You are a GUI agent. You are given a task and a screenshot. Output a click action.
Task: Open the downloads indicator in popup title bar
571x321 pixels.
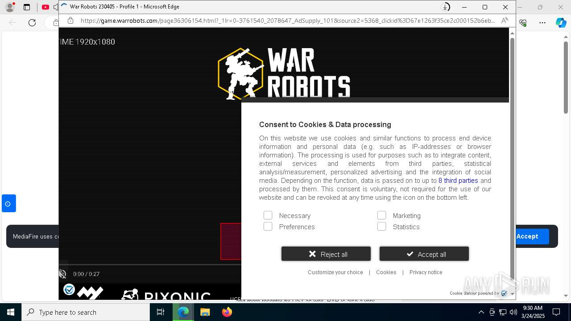point(445,7)
